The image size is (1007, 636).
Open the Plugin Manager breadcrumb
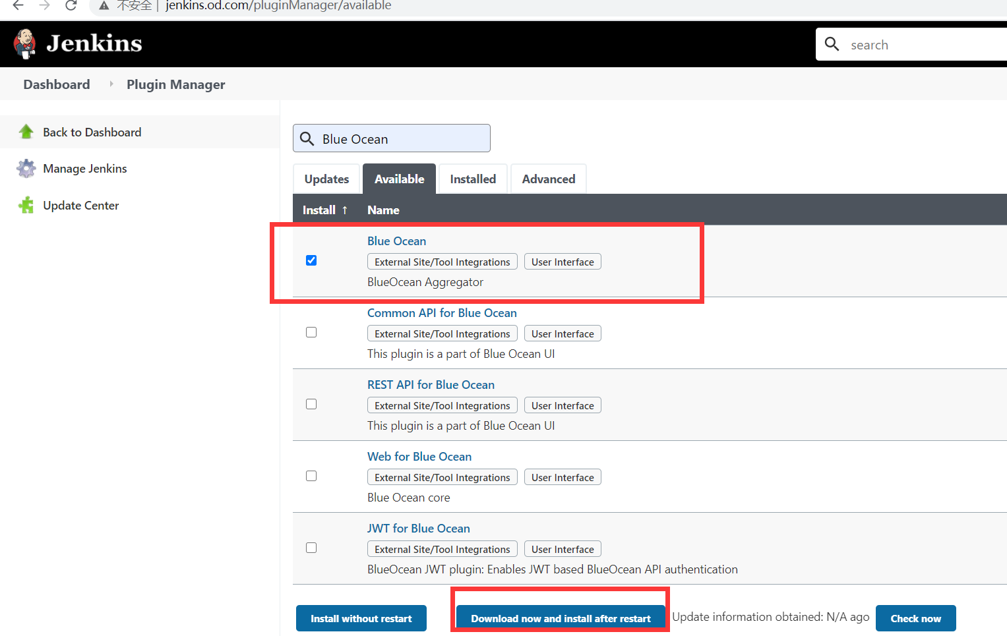click(176, 84)
